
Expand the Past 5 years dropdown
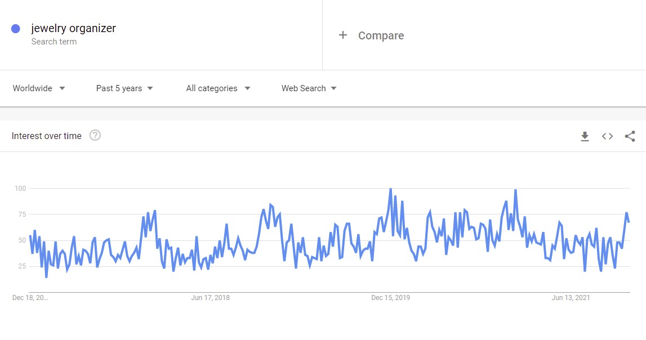(124, 88)
